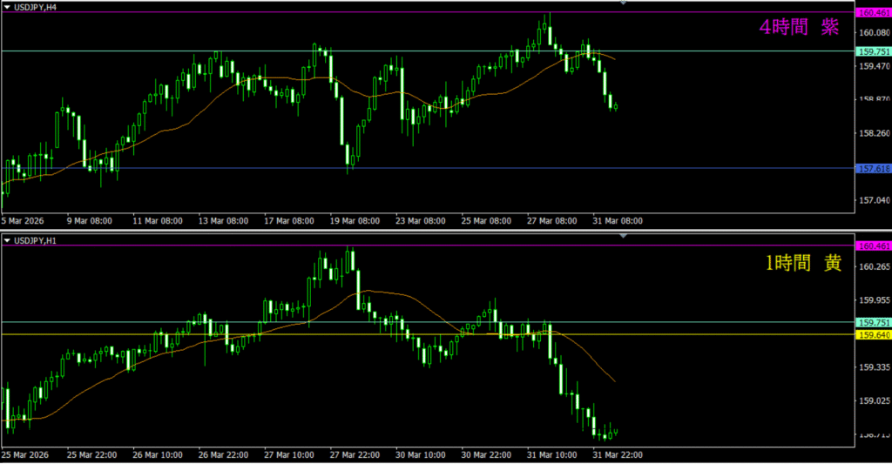Click "27 Mar 22:00" on H1 time axis

pos(353,454)
